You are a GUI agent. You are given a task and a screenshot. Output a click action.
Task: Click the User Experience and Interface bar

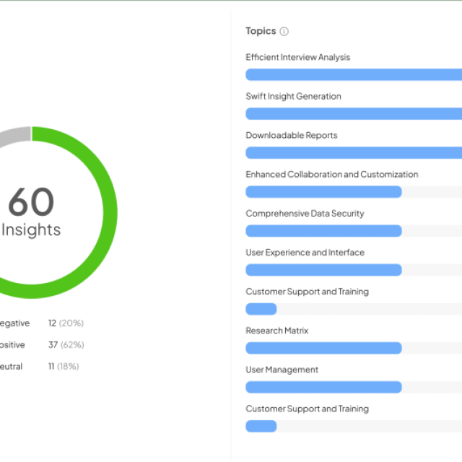(324, 270)
